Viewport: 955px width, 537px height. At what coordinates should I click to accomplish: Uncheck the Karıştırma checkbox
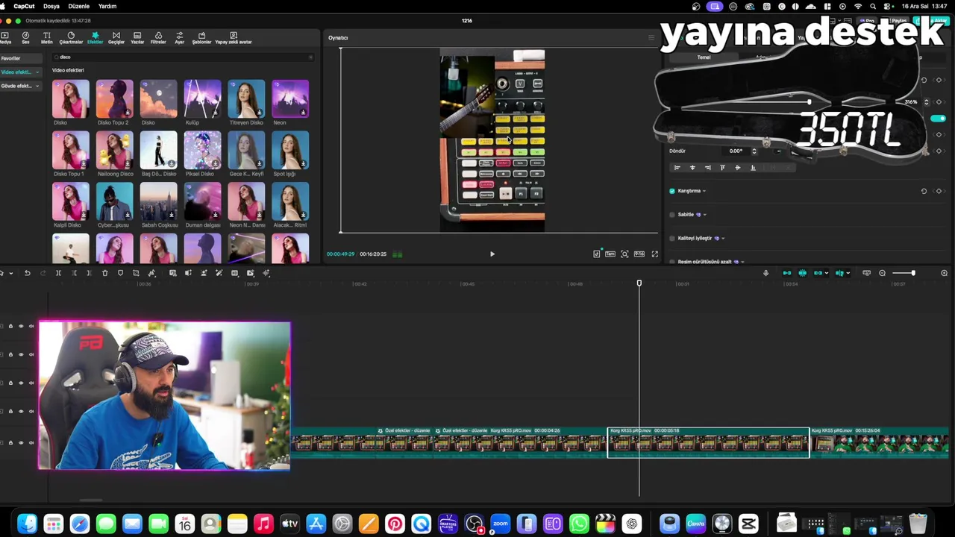point(672,191)
